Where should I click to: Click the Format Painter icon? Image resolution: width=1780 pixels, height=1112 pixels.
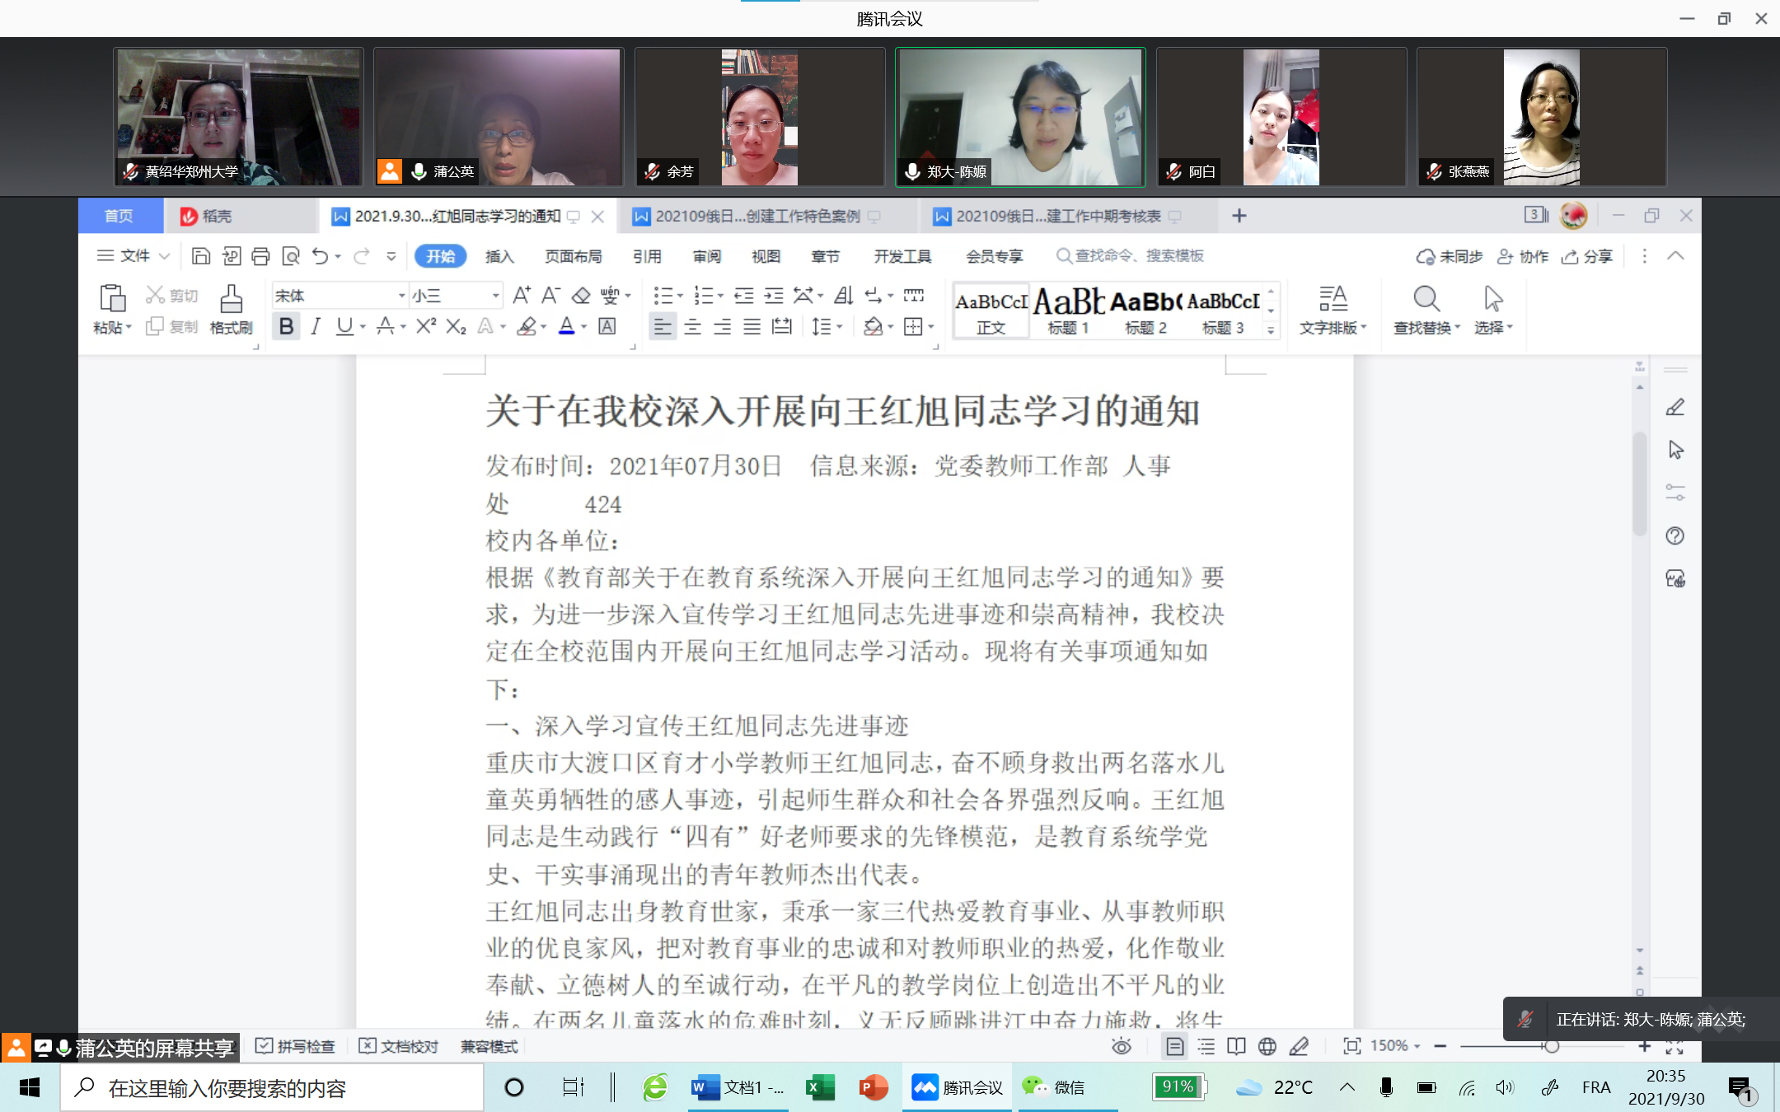[231, 298]
